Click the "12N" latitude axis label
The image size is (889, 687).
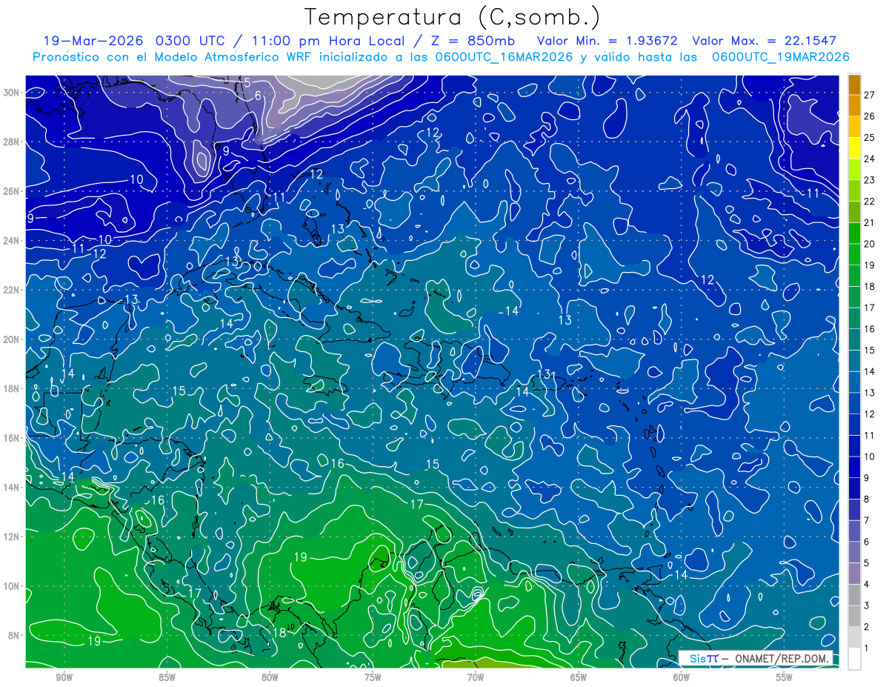[x=13, y=537]
